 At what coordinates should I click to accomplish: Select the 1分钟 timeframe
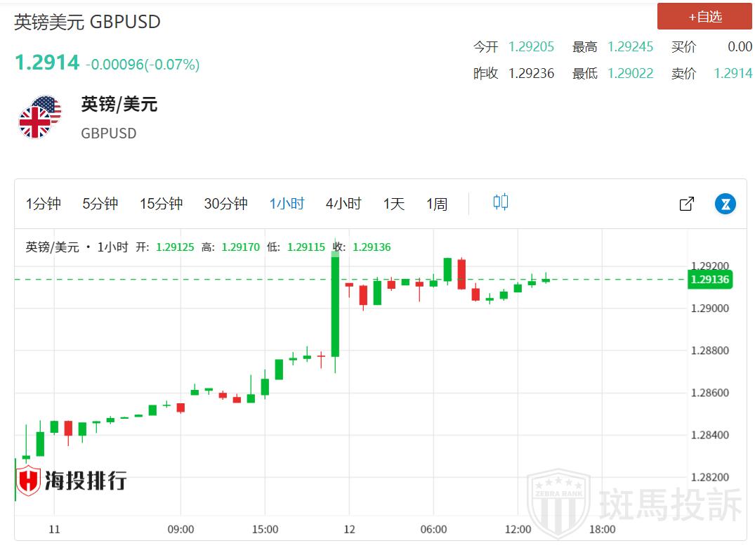(44, 204)
